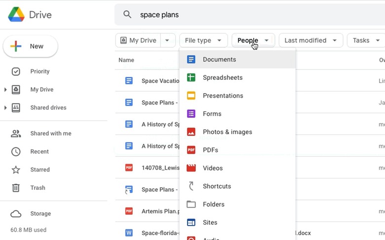385x240 pixels.
Task: Open the People filter dropdown
Action: (x=253, y=40)
